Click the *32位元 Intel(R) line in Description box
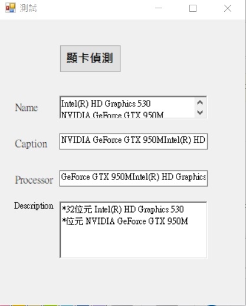The image size is (246, 306). click(123, 209)
